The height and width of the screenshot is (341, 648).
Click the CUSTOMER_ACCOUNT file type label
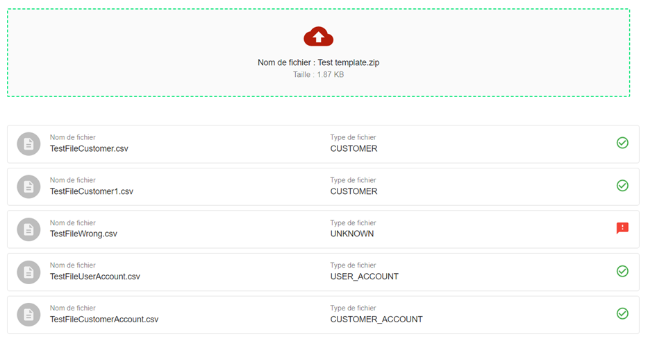point(376,320)
